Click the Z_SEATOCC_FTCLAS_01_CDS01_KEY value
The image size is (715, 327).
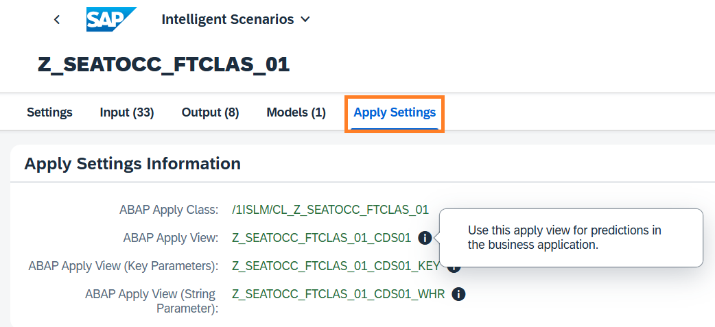pos(336,266)
